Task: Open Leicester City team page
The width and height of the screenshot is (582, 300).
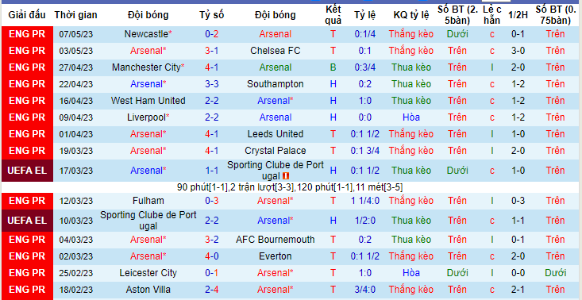Action: tap(148, 273)
